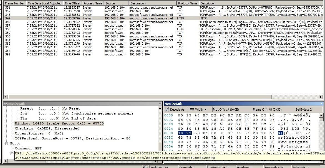Click the Command: GET tree item
The image size is (325, 168).
(x=28, y=148)
